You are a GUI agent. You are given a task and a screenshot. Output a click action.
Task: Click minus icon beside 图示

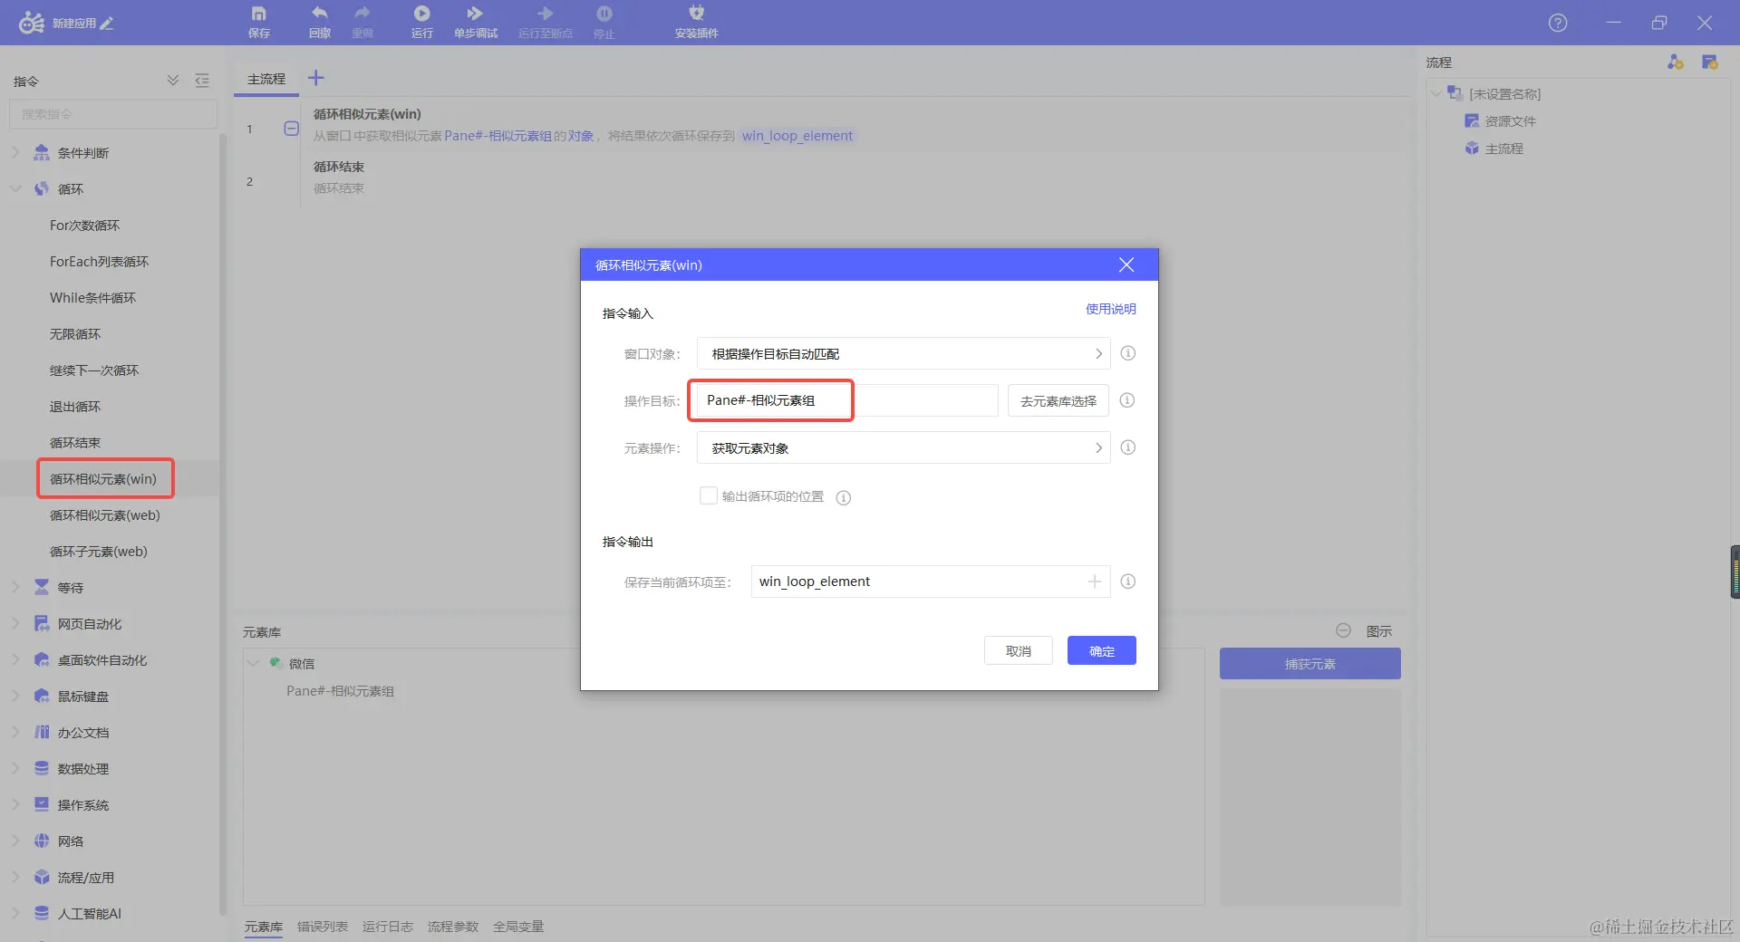click(1343, 630)
